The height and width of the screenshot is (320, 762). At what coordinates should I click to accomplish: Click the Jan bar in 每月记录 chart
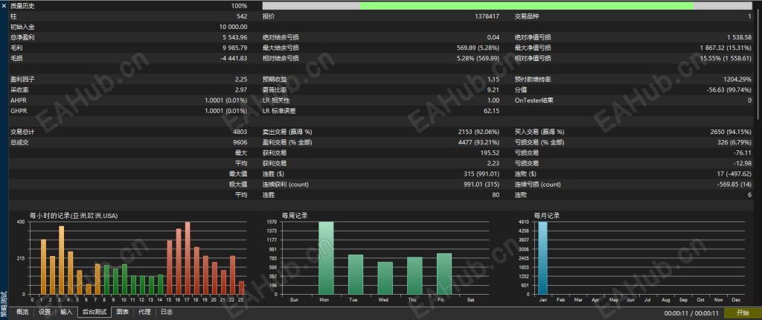[x=542, y=258]
